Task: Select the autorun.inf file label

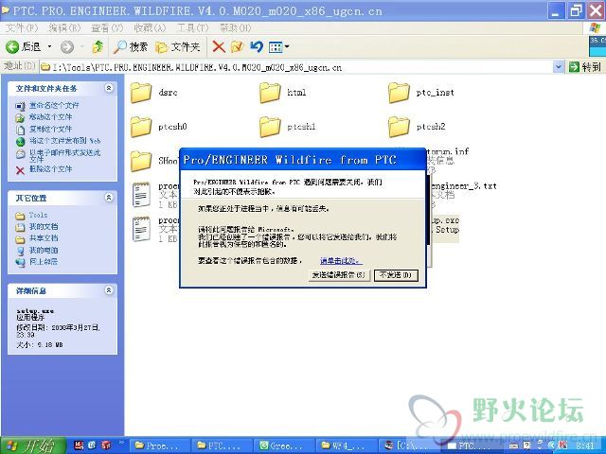Action: tap(448, 151)
